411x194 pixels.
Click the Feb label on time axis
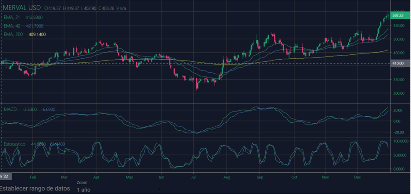tap(33, 177)
